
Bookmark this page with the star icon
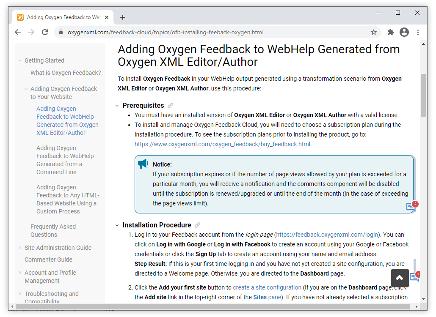pos(374,32)
